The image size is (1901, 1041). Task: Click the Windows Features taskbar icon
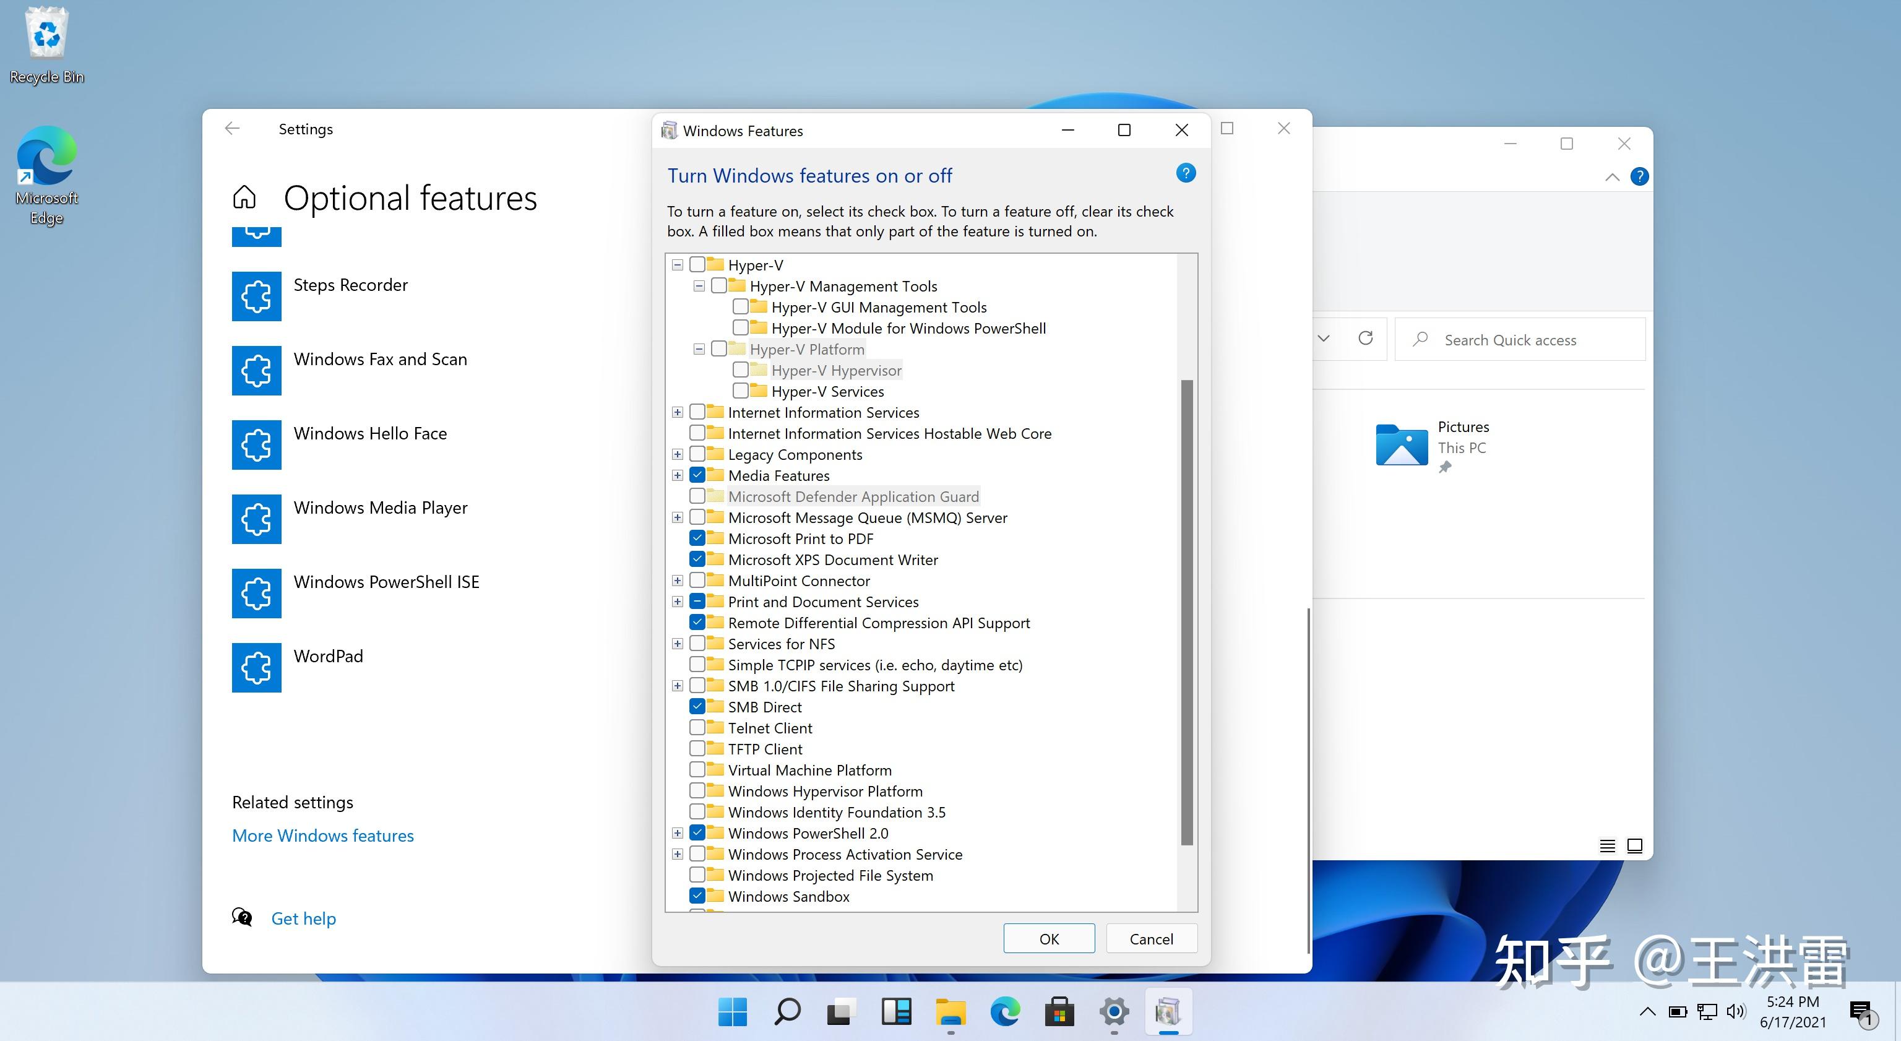point(1168,1011)
